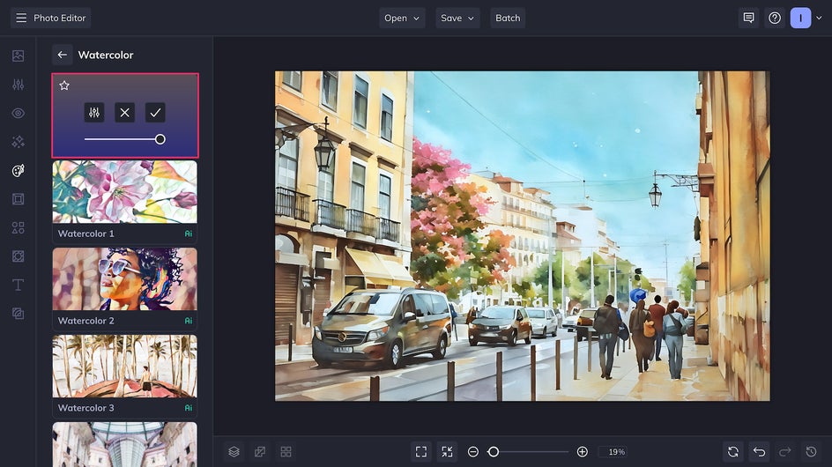
Task: Open the user account avatar menu
Action: coord(800,18)
